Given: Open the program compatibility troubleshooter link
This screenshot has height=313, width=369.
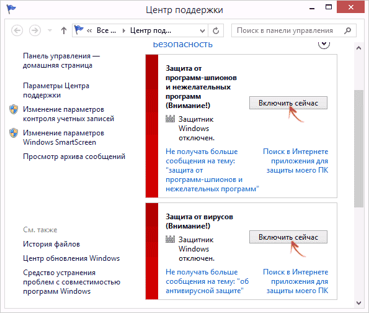Looking at the screenshot, I should click(x=71, y=282).
